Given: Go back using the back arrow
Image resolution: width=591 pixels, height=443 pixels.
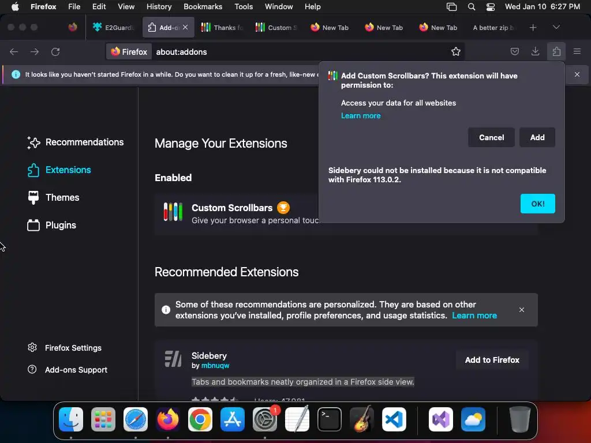Looking at the screenshot, I should [14, 51].
